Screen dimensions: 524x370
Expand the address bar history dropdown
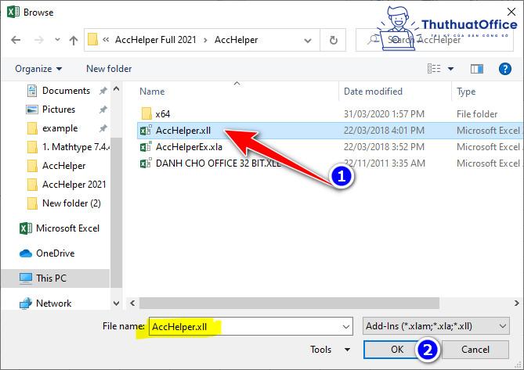(x=308, y=41)
